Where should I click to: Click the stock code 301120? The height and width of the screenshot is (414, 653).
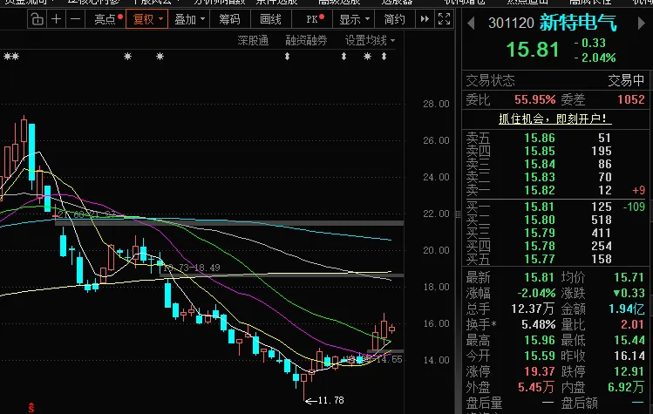click(x=511, y=23)
